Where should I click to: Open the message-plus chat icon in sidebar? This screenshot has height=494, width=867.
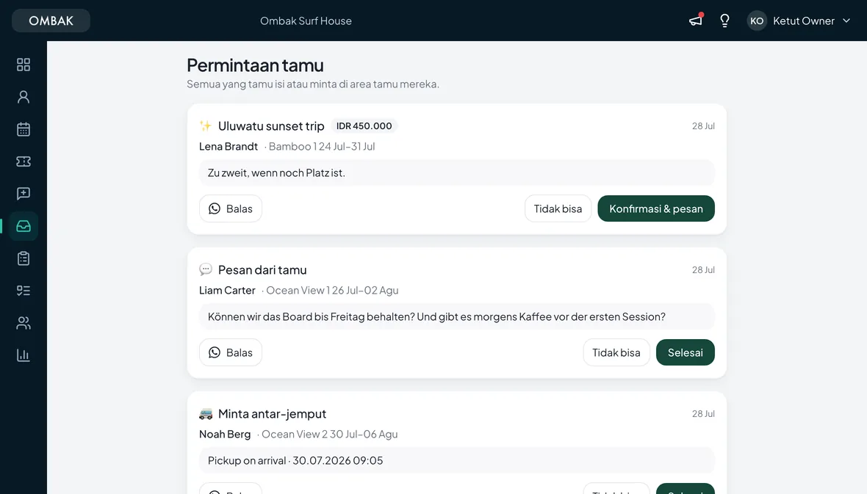pyautogui.click(x=24, y=193)
